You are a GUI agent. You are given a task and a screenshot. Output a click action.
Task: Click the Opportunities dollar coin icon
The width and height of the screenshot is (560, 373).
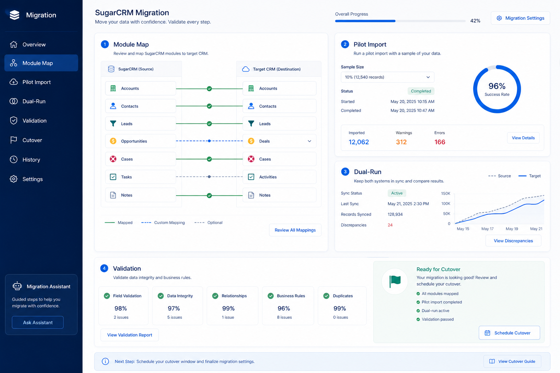[113, 141]
